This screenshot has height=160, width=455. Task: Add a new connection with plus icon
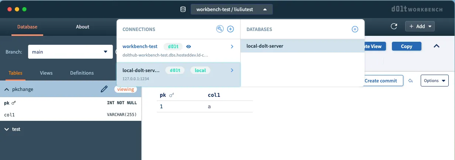230,29
